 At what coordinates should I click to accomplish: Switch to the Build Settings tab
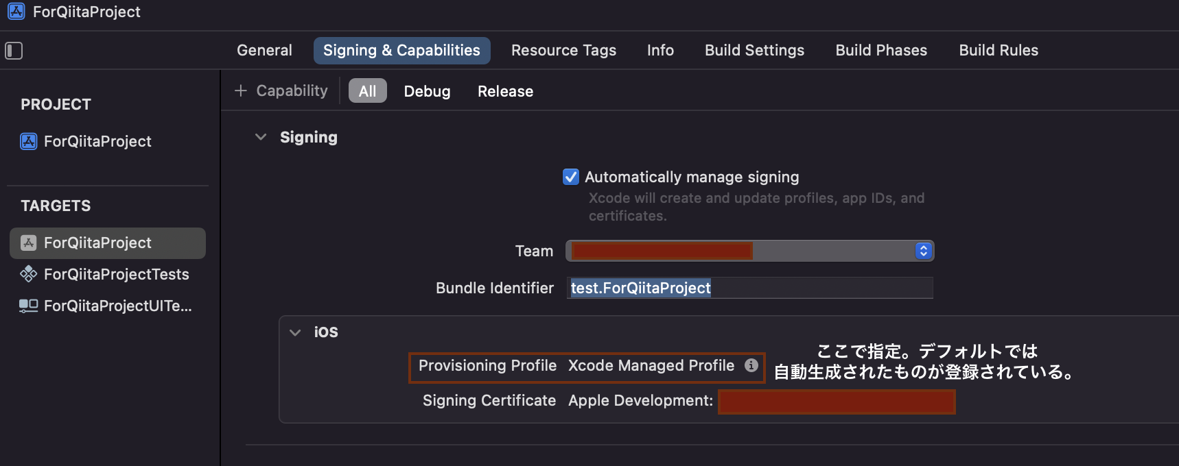click(754, 51)
